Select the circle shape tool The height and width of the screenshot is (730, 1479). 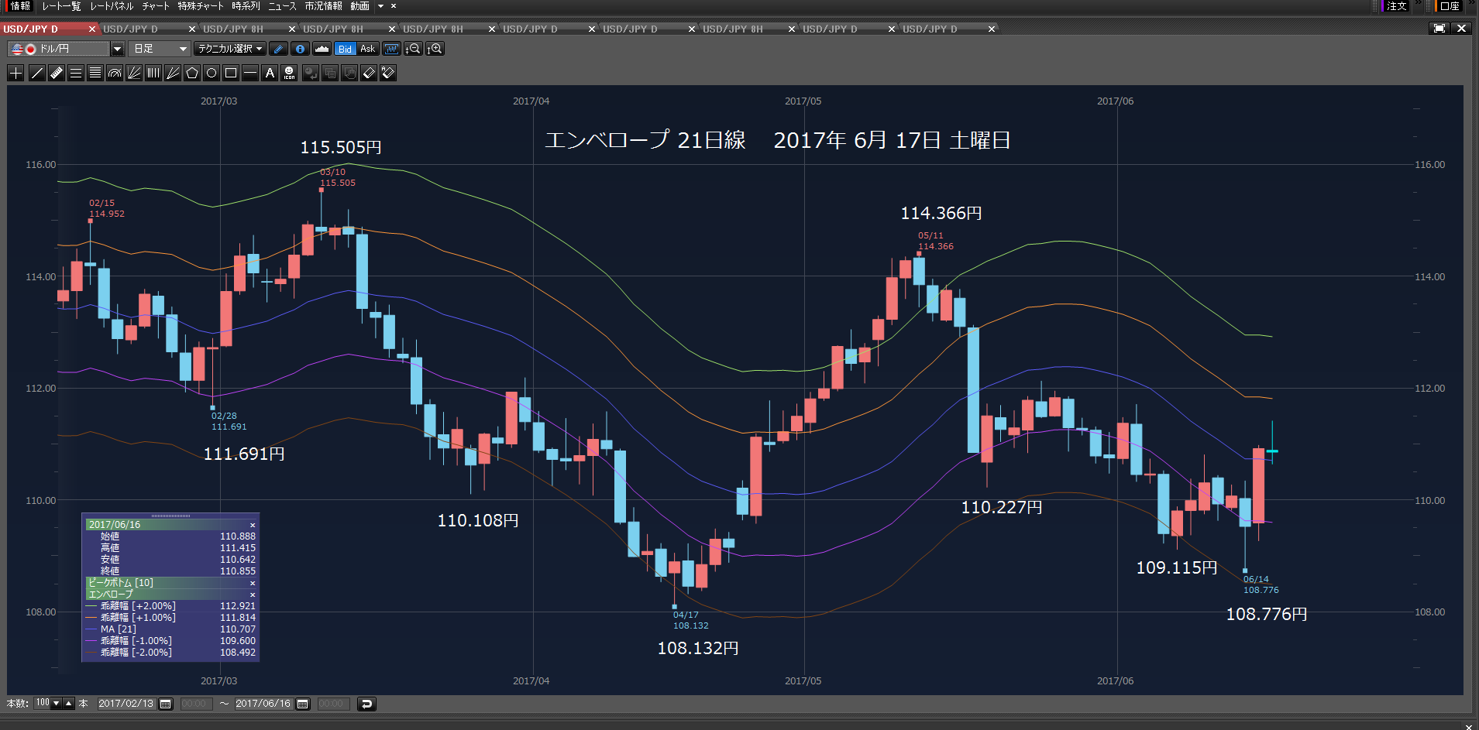[x=212, y=73]
